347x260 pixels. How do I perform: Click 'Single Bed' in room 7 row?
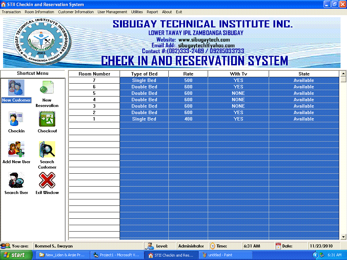pos(144,80)
